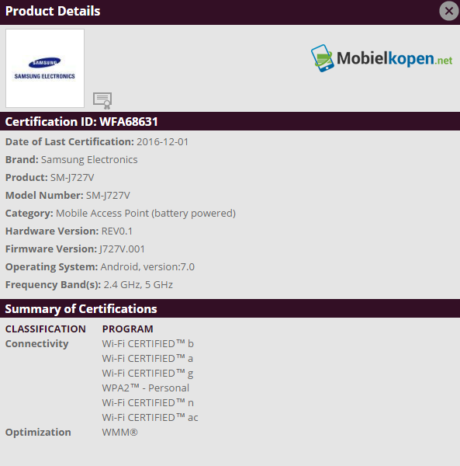Click the Certification ID WFA68631 header

230,122
